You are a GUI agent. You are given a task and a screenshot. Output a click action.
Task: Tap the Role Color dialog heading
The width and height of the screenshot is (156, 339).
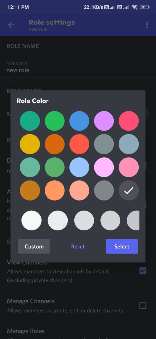[33, 101]
